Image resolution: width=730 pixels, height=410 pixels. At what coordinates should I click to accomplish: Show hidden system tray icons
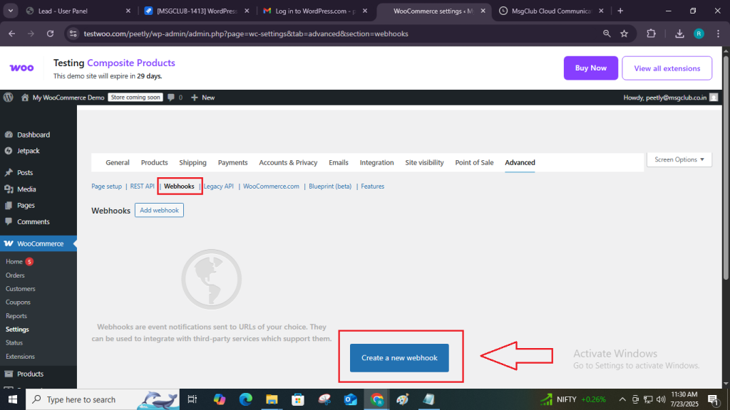(622, 399)
